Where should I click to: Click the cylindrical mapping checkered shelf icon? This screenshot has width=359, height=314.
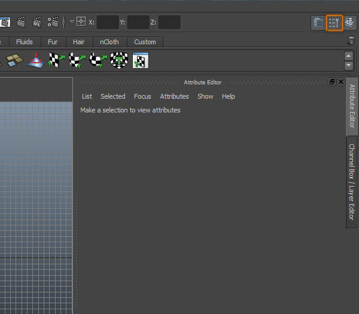[x=78, y=60]
